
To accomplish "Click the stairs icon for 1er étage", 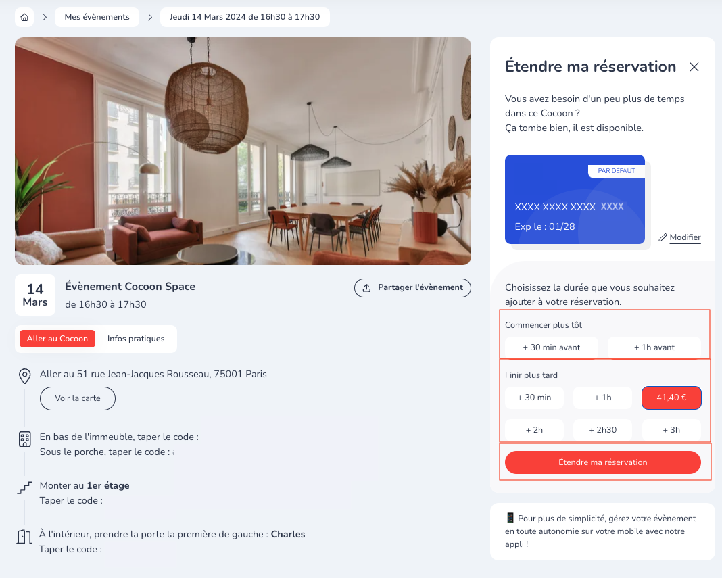I will point(24,487).
